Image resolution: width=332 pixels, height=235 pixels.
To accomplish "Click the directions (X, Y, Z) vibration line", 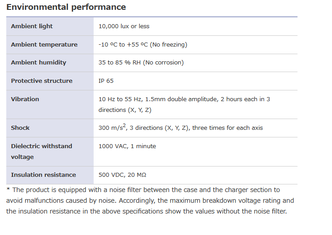I will 125,110.
